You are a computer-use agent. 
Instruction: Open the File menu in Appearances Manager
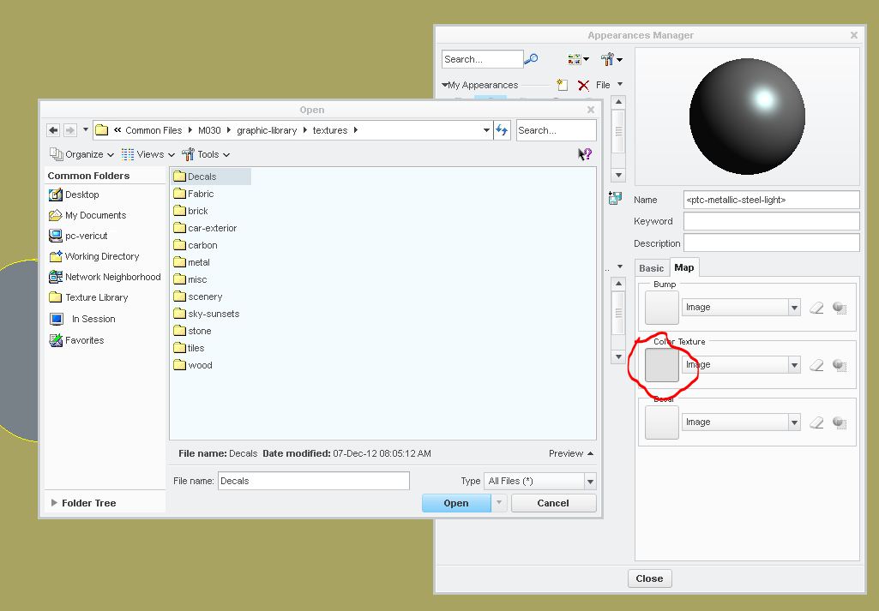click(609, 85)
